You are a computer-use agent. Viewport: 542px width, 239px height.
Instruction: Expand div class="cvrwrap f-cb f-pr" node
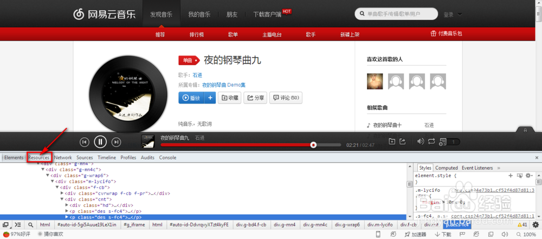(x=62, y=193)
